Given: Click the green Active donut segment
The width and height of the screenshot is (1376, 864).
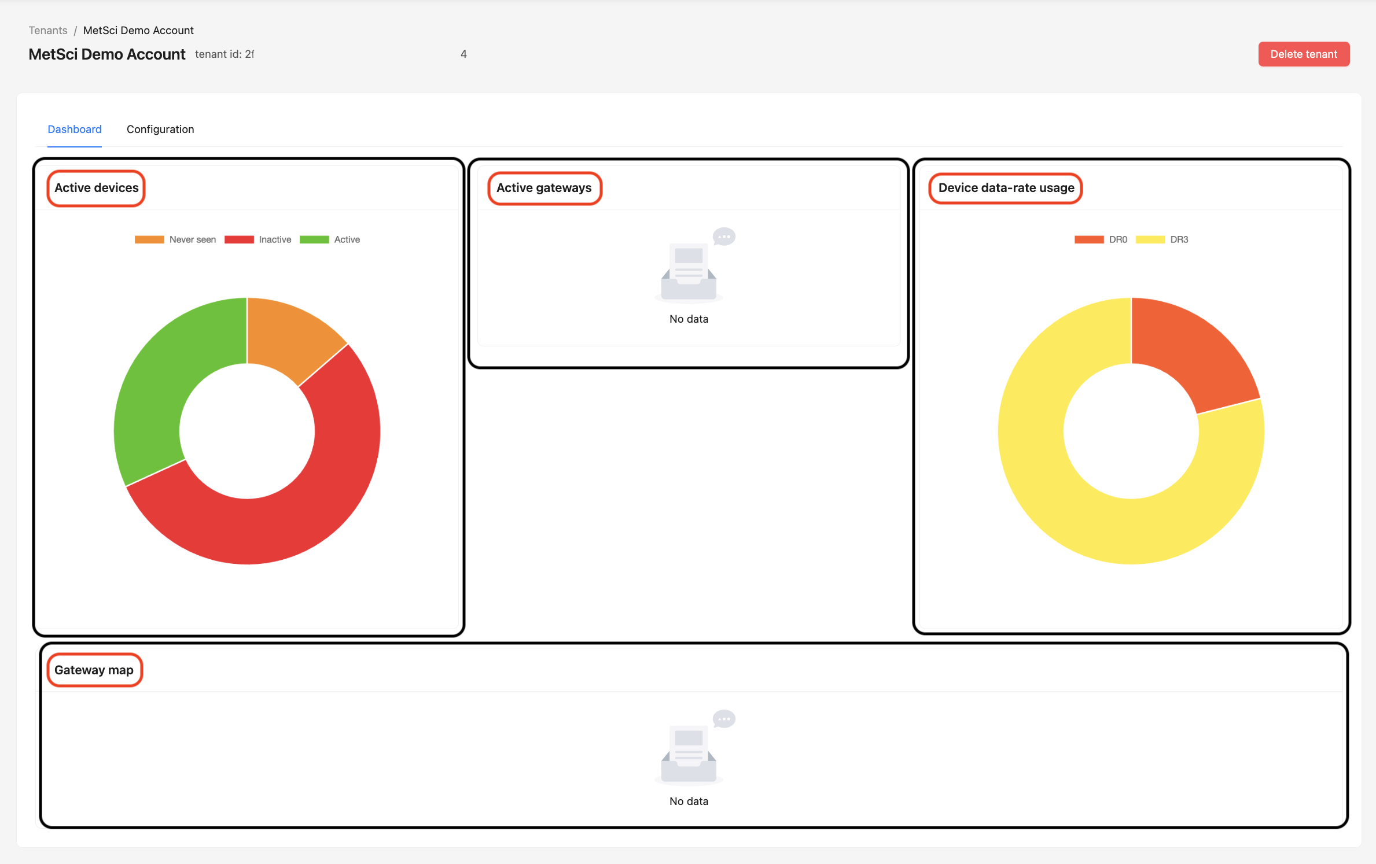Looking at the screenshot, I should pos(162,376).
